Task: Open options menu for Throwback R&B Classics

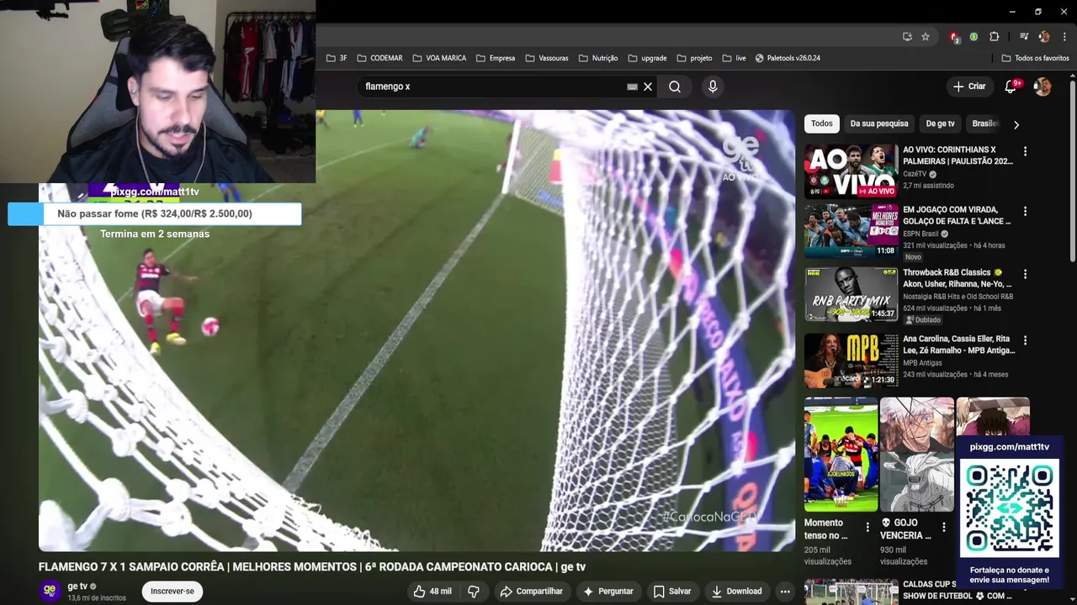Action: point(1025,274)
